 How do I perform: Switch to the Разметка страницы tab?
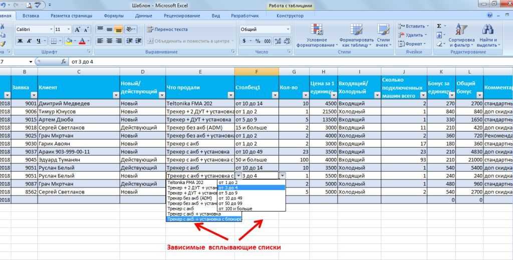[71, 15]
